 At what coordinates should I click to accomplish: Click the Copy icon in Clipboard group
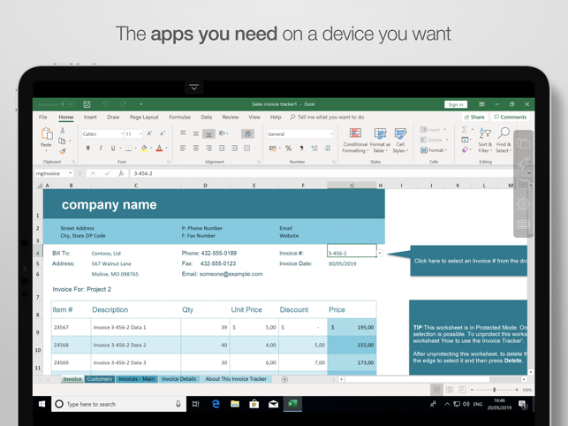(63, 141)
